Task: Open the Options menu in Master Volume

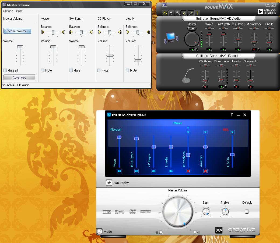Action: pos(8,11)
